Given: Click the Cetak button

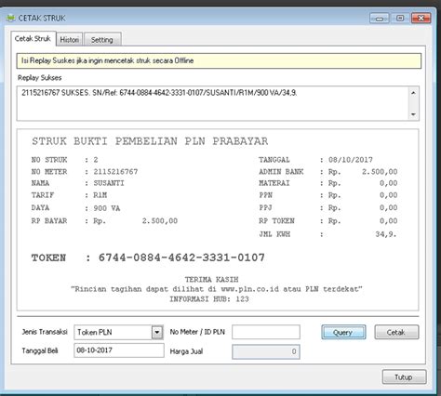Looking at the screenshot, I should point(396,333).
